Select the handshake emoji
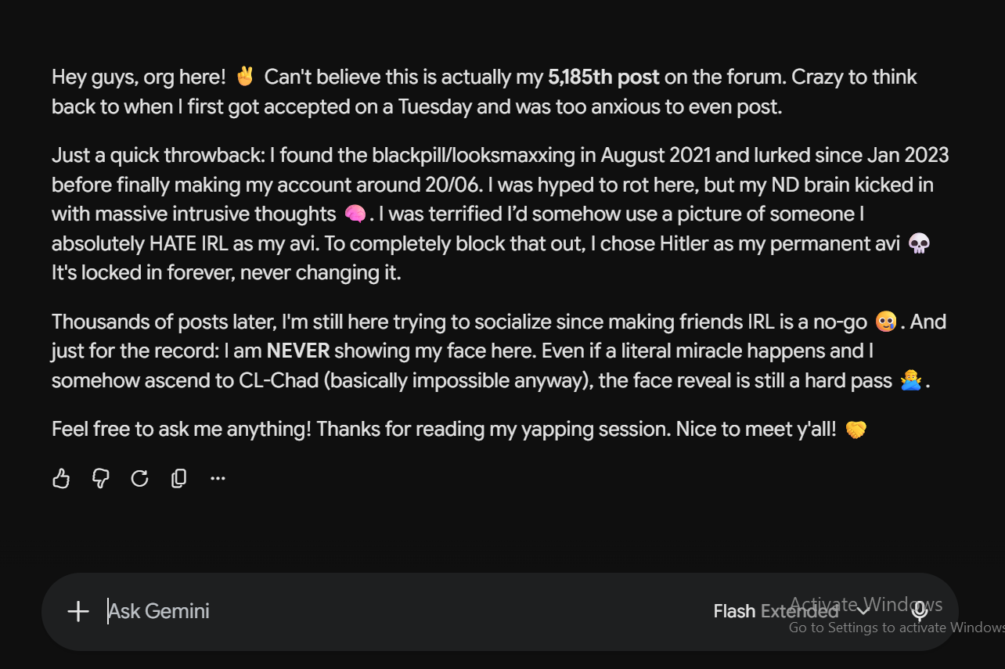This screenshot has height=669, width=1005. click(x=856, y=429)
